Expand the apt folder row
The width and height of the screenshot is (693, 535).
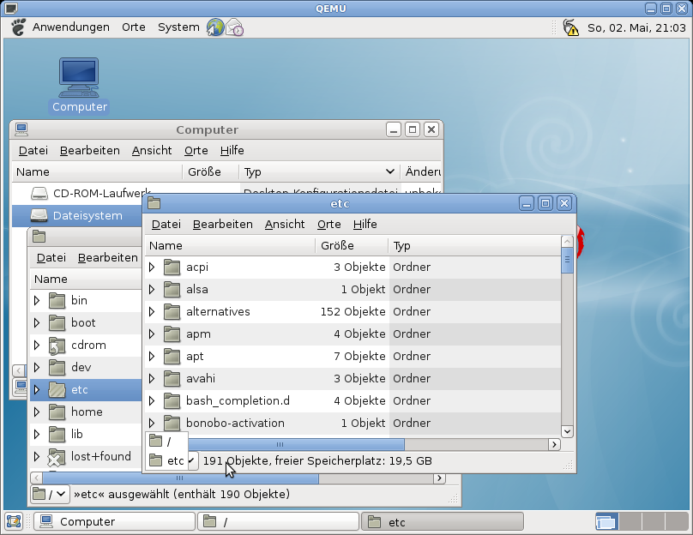pos(152,356)
